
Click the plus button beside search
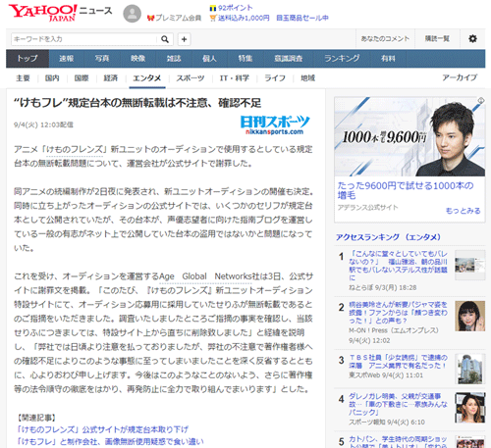pyautogui.click(x=184, y=39)
